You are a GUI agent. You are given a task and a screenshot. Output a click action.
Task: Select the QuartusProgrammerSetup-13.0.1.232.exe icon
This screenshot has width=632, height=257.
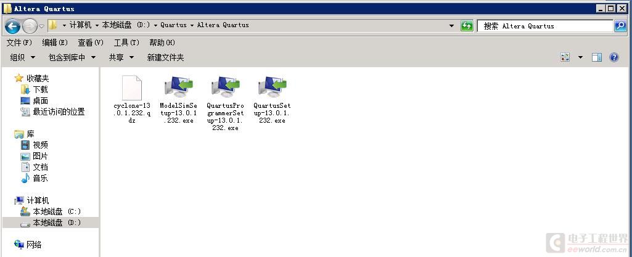(225, 87)
